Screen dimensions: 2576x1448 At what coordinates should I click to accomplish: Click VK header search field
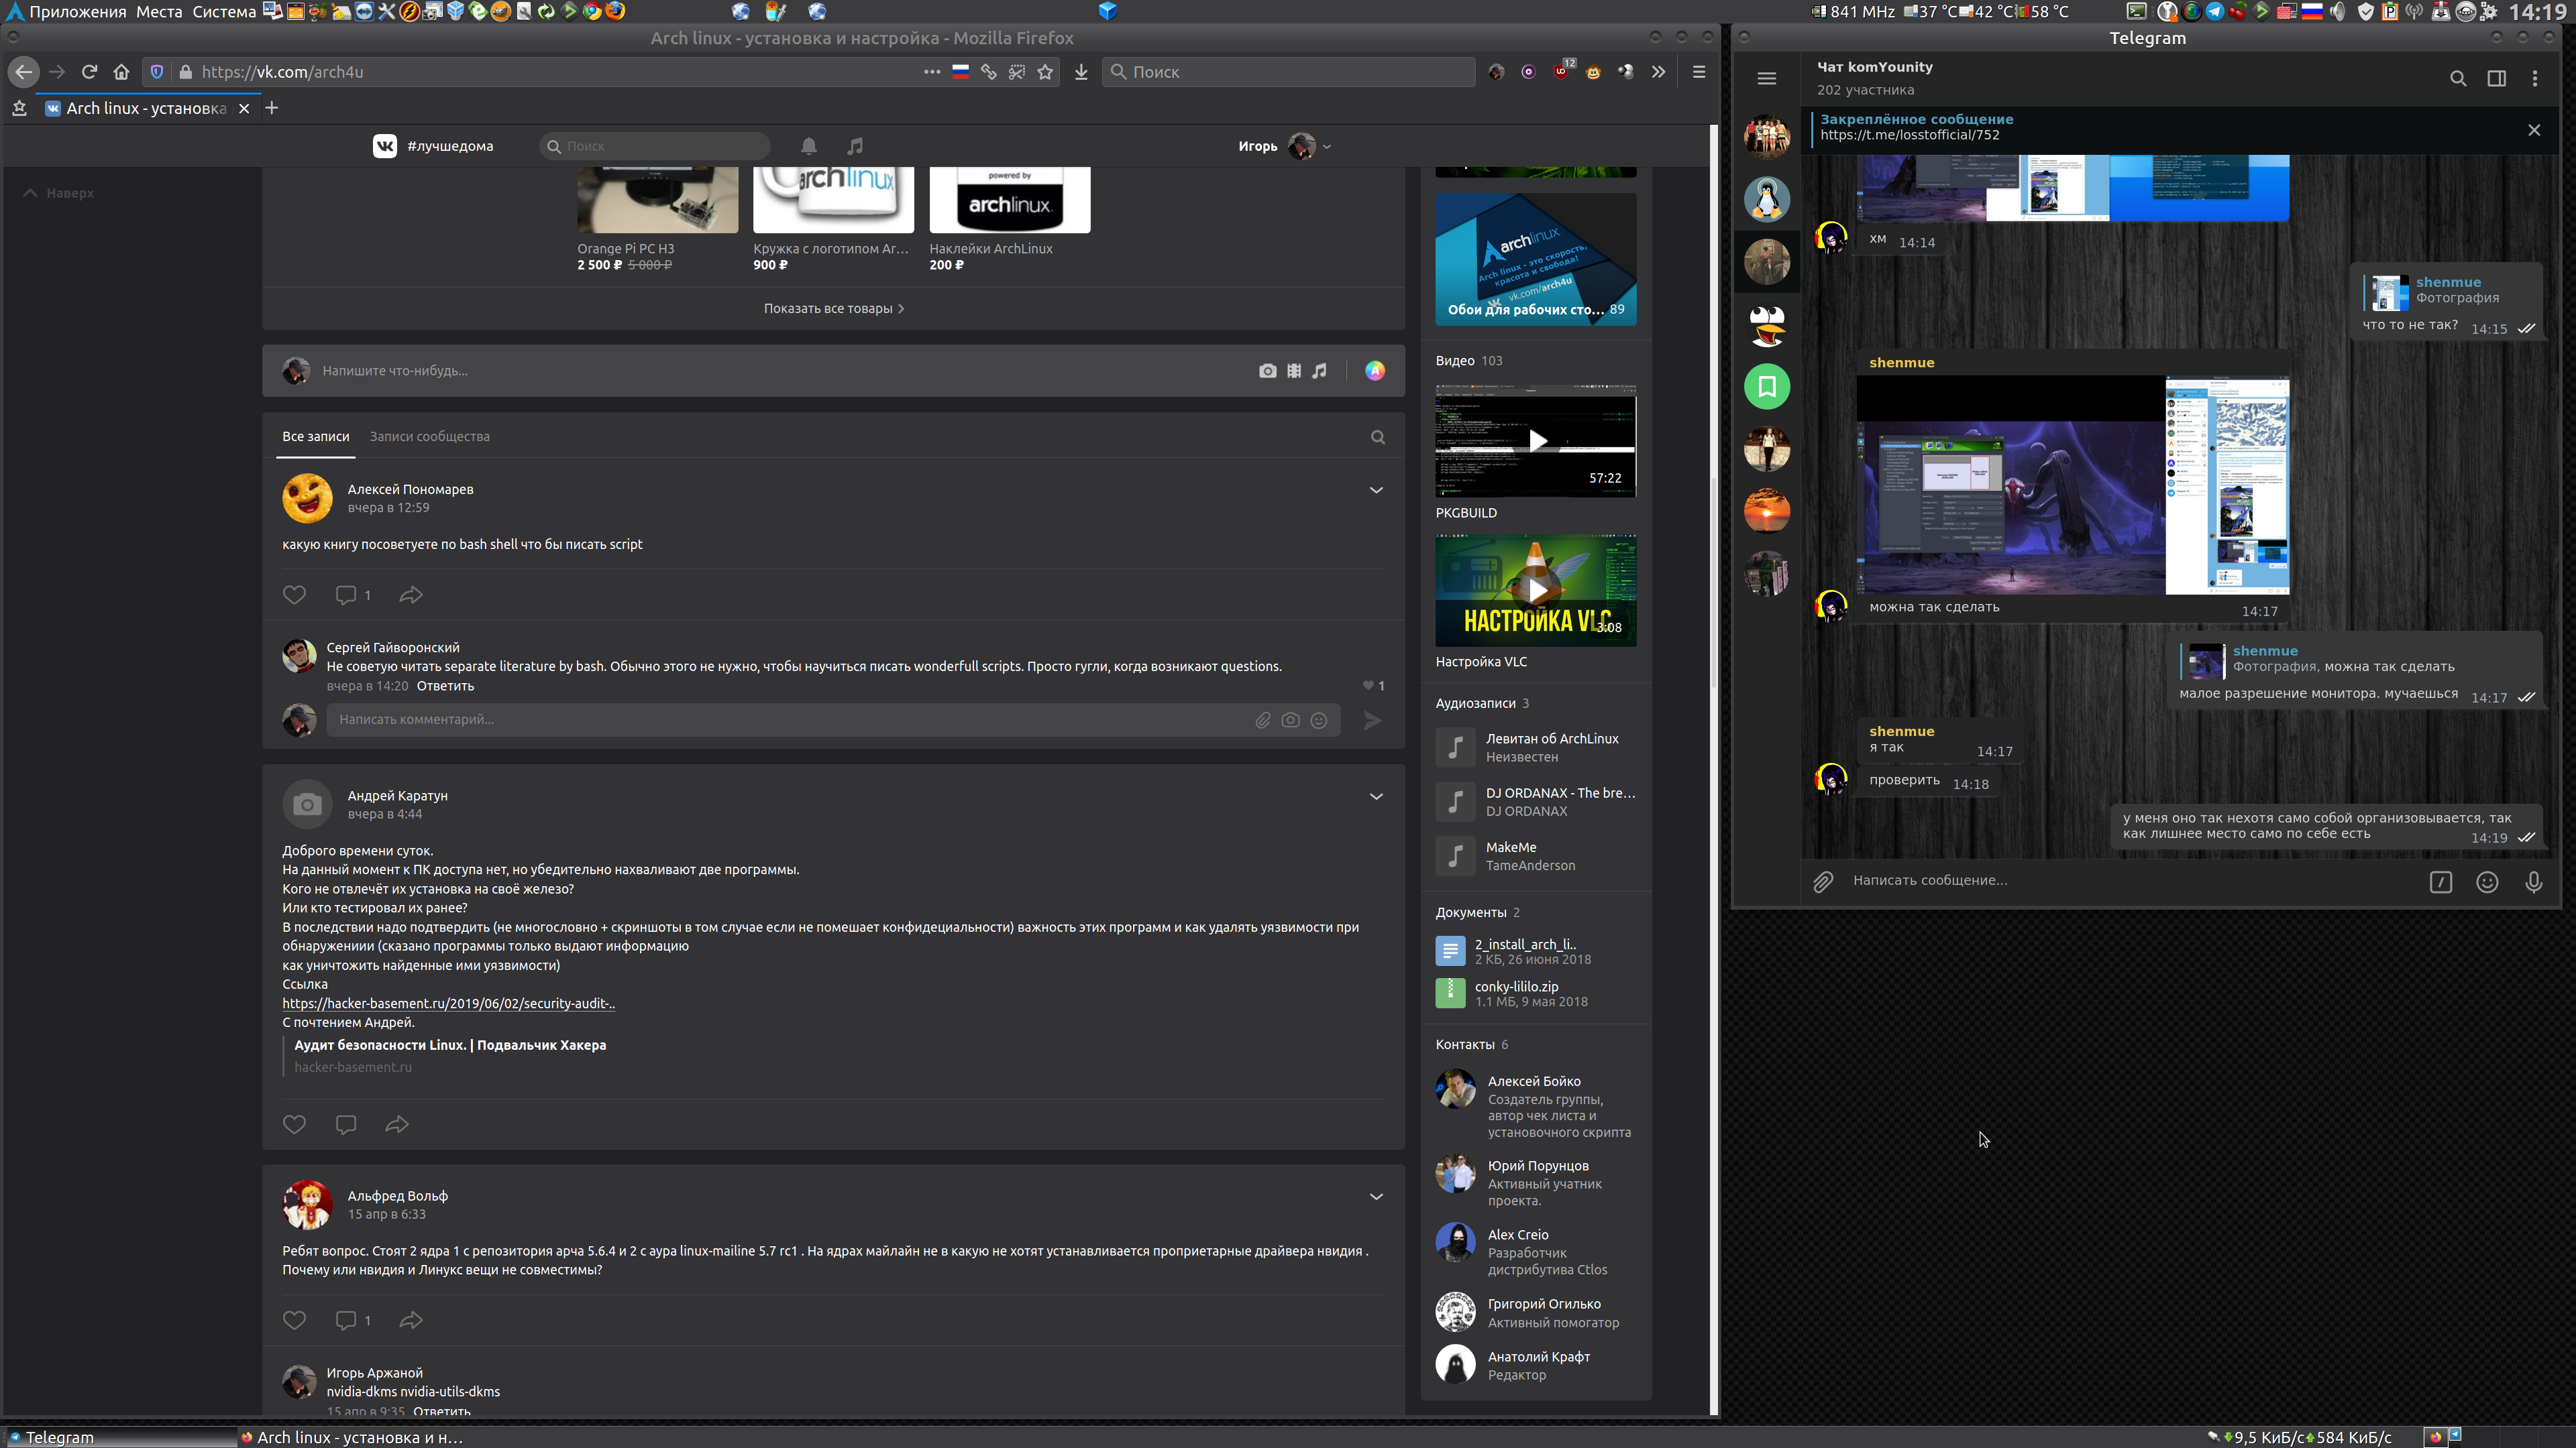click(655, 146)
